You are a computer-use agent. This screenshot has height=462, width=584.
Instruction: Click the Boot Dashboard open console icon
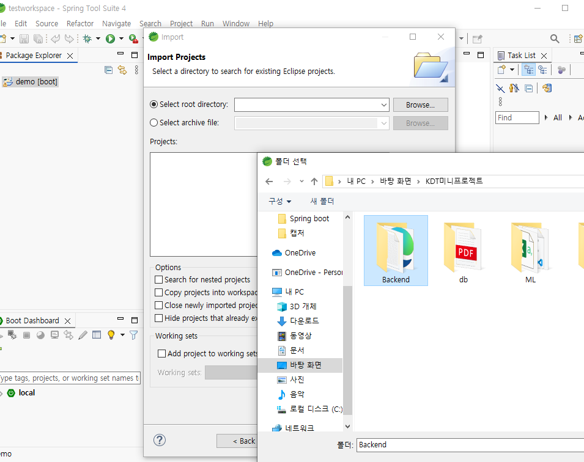(x=54, y=335)
